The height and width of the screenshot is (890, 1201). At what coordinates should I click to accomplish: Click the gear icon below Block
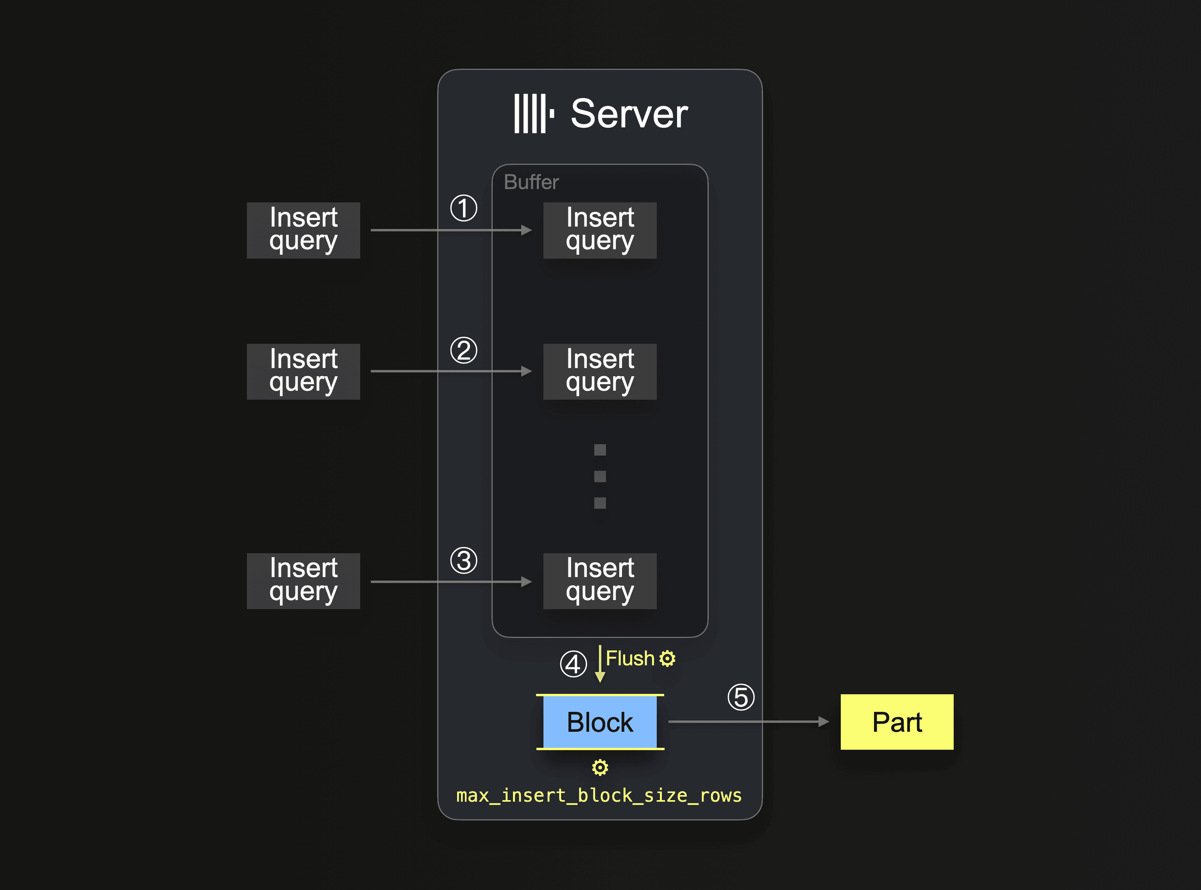pyautogui.click(x=600, y=767)
